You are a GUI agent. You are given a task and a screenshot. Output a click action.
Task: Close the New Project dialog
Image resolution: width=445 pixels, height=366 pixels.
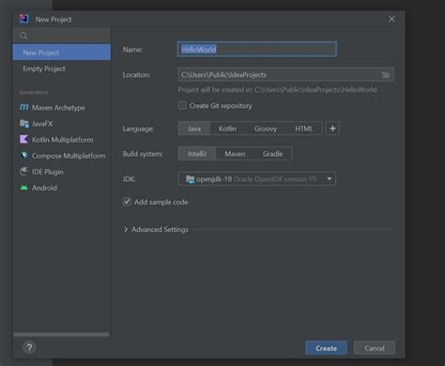(391, 19)
